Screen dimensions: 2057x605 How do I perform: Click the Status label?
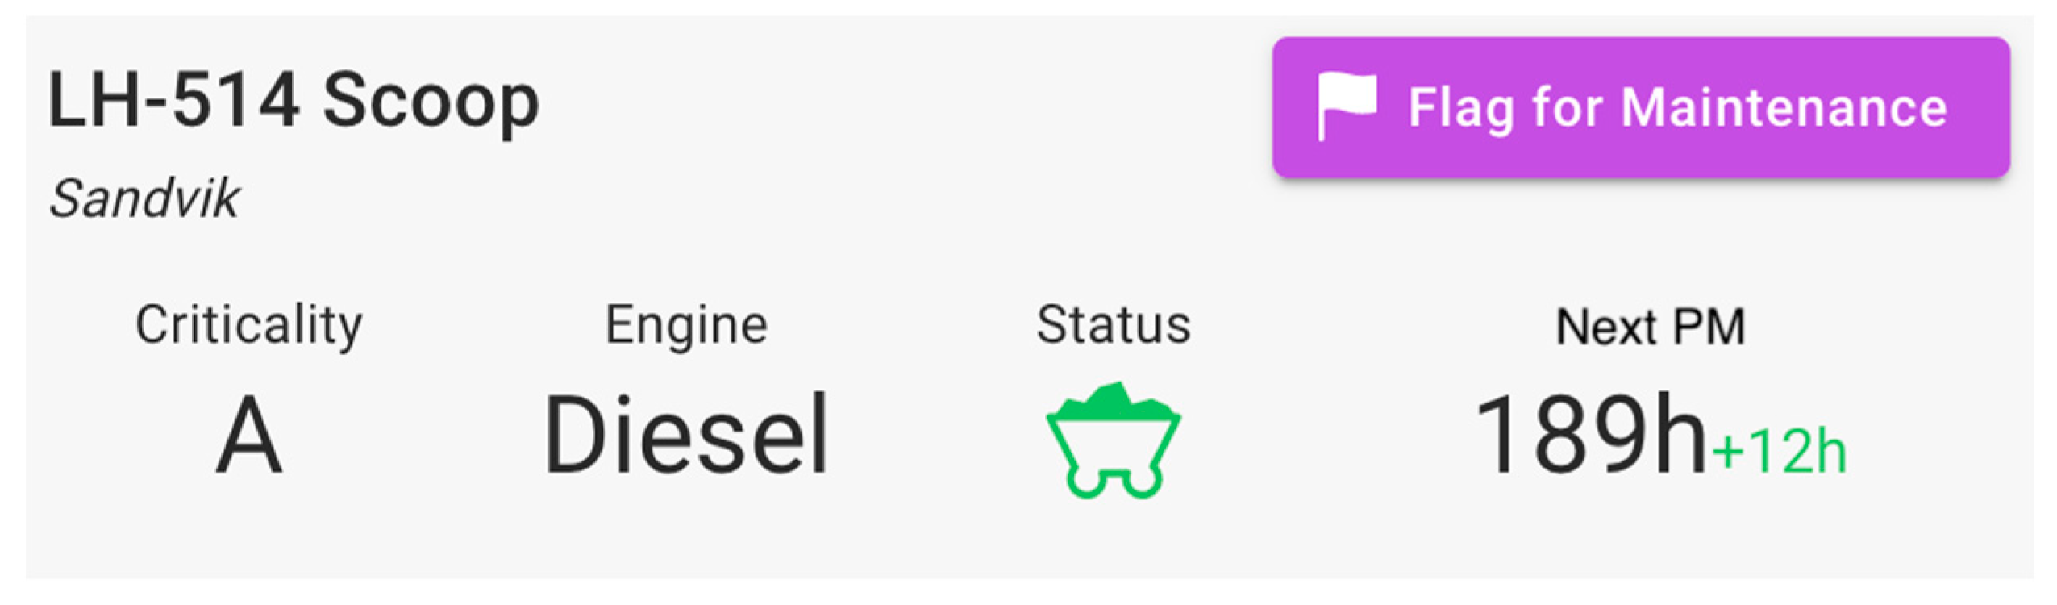click(1113, 325)
